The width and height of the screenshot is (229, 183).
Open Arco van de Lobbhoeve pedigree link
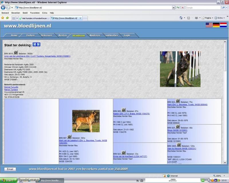37,56
